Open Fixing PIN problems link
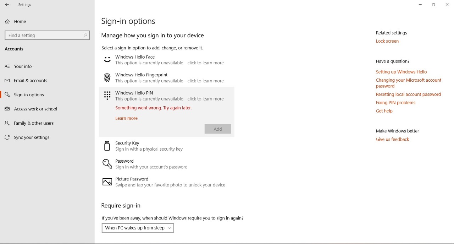 tap(395, 103)
